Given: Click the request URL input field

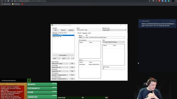Looking at the screenshot, I should pos(105,37).
